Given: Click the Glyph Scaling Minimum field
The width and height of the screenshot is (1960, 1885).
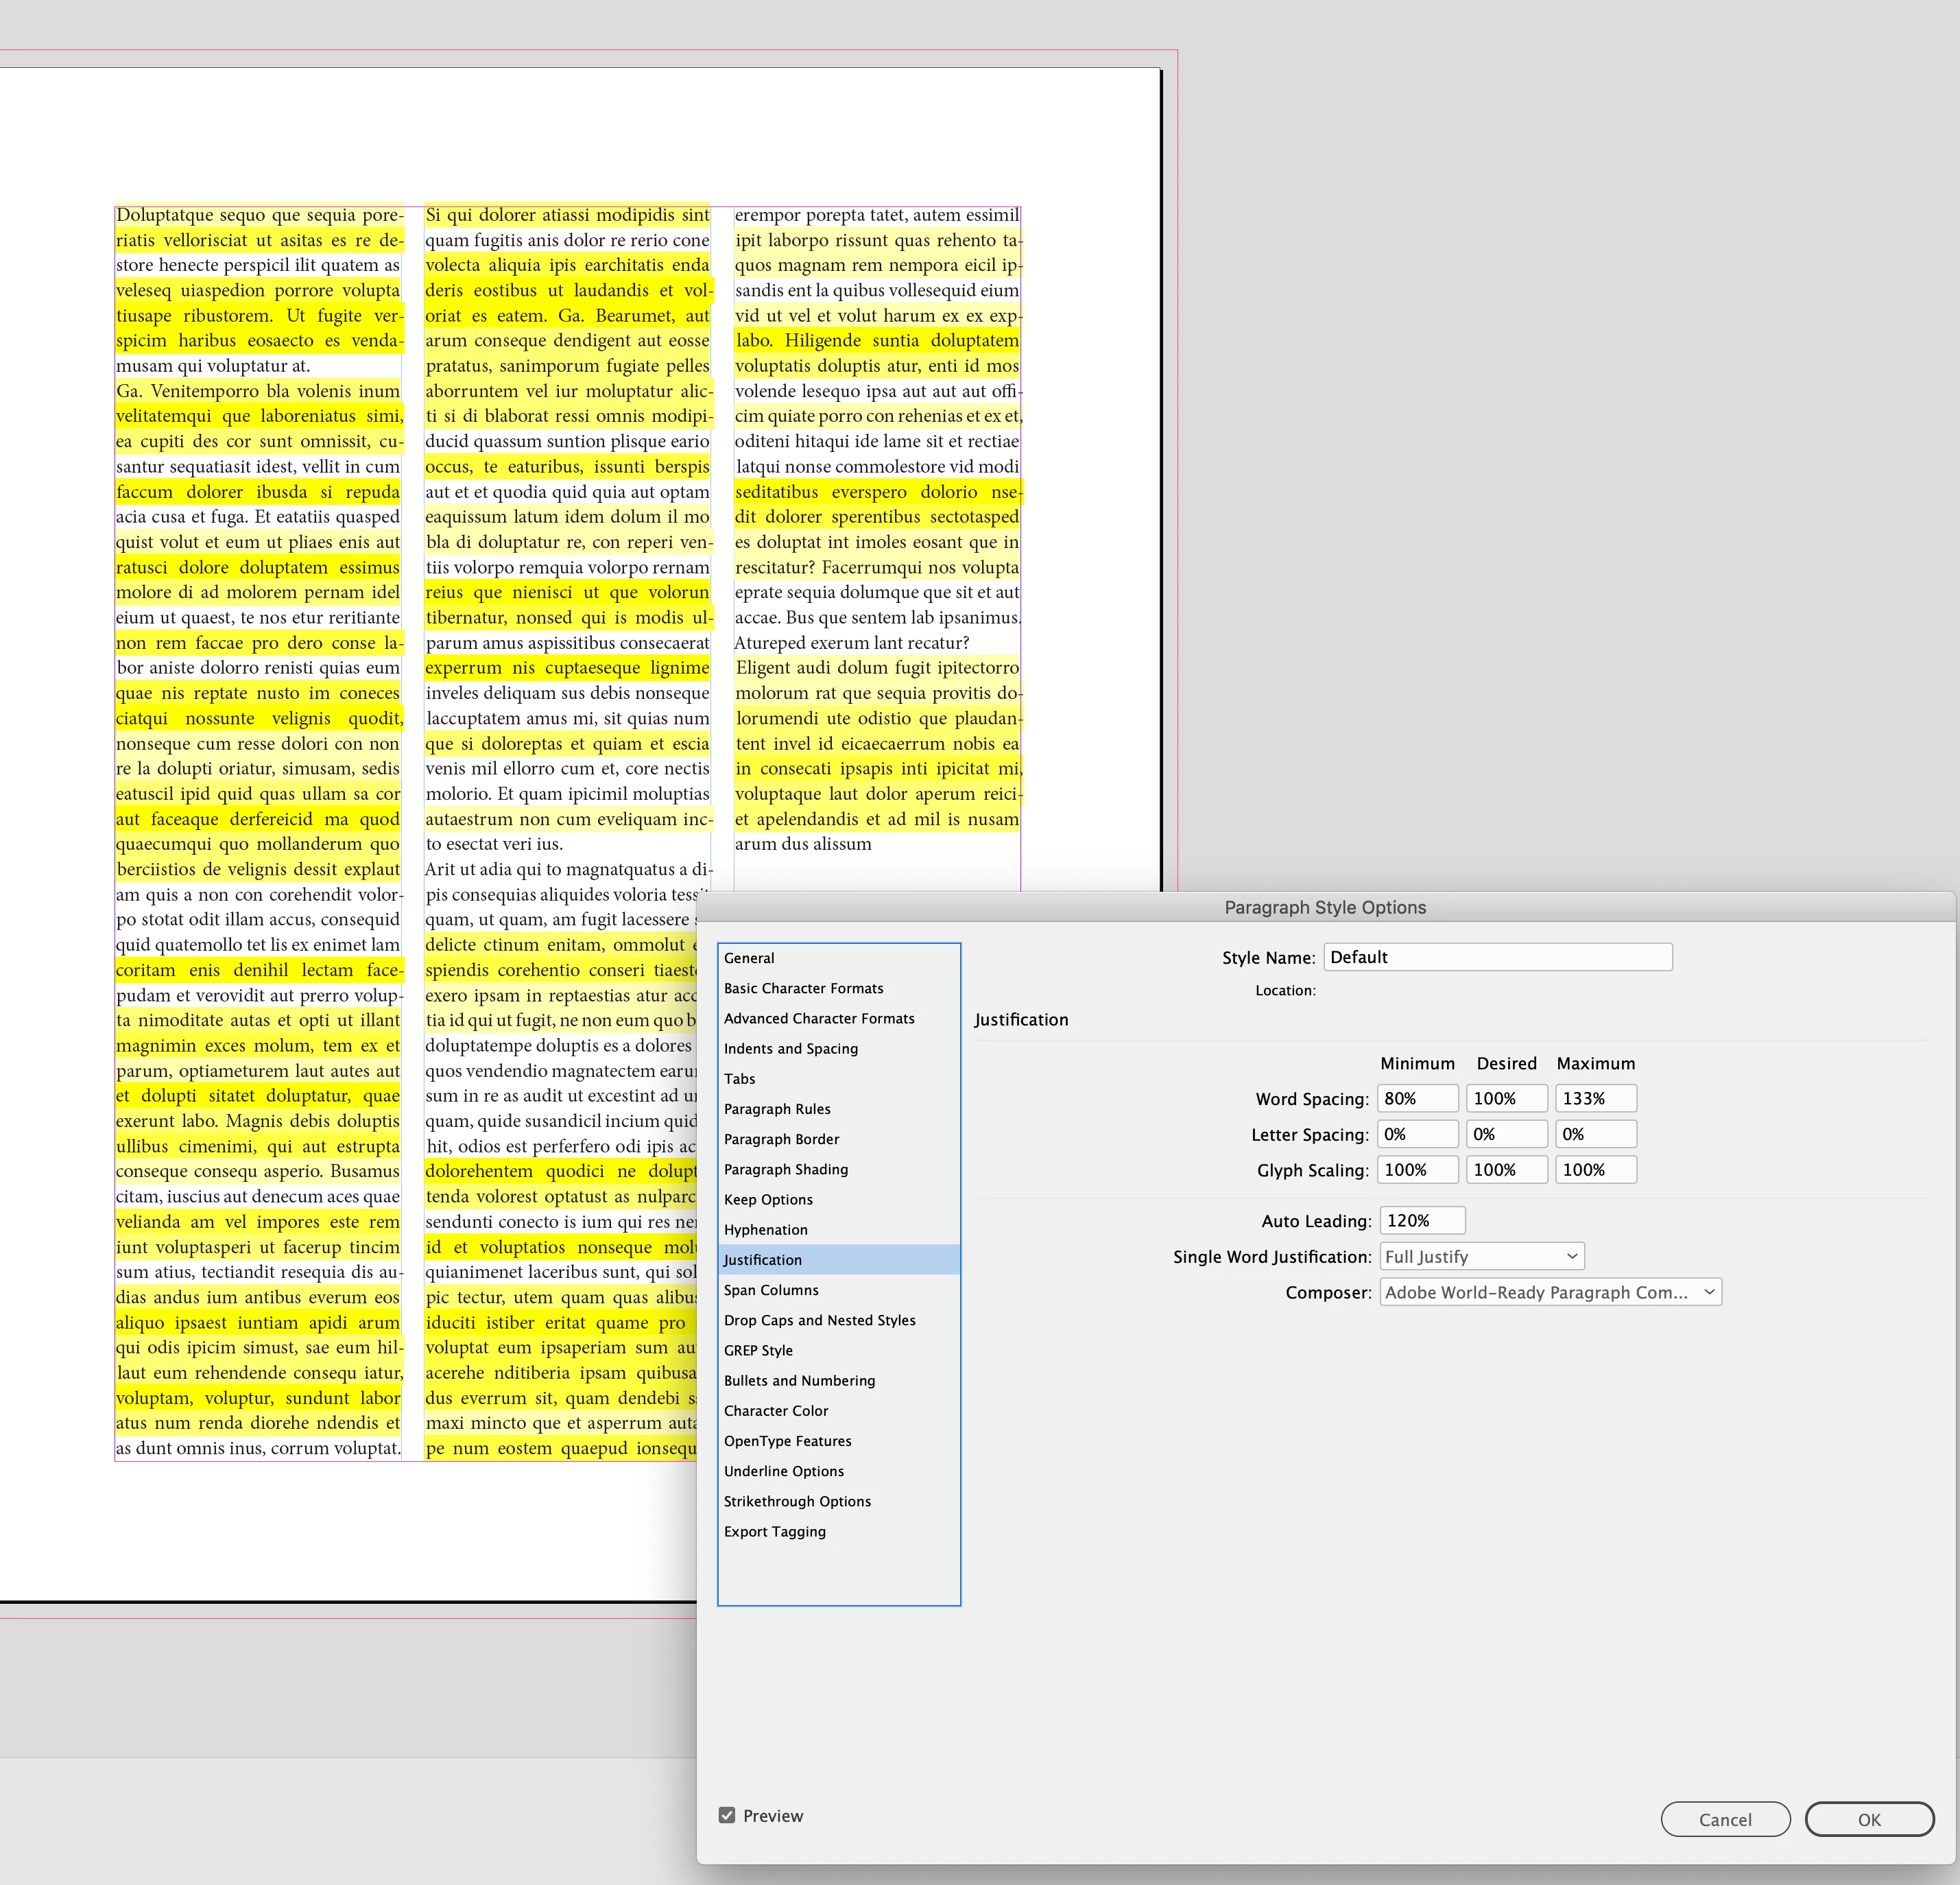Looking at the screenshot, I should tap(1416, 1170).
